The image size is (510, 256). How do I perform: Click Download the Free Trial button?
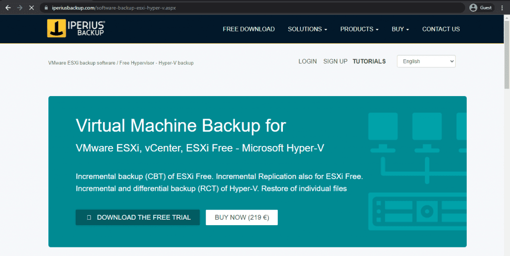(137, 217)
